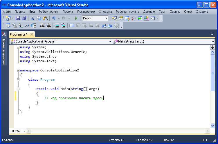Click the Parameter Info icon
Screen dimensions: 218x144
[14, 25]
